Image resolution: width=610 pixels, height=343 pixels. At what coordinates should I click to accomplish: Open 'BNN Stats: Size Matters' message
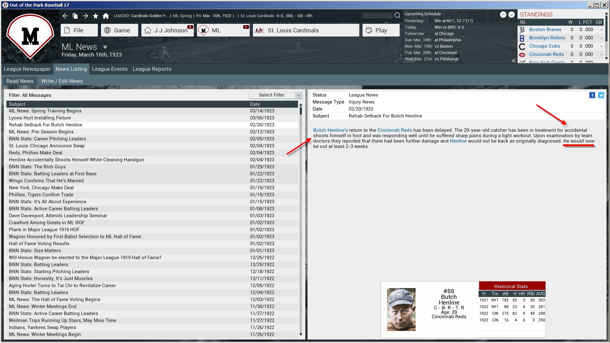coord(152,251)
